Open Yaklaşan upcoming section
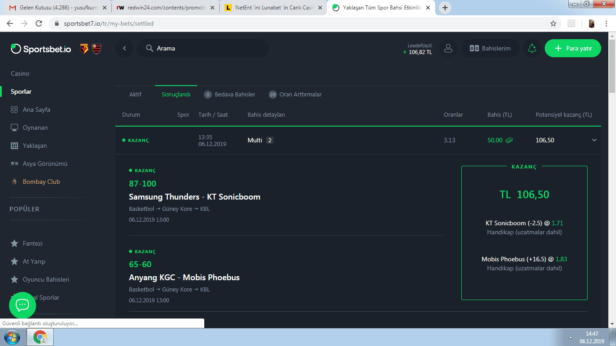Viewport: 616px width, 346px height. click(x=35, y=146)
